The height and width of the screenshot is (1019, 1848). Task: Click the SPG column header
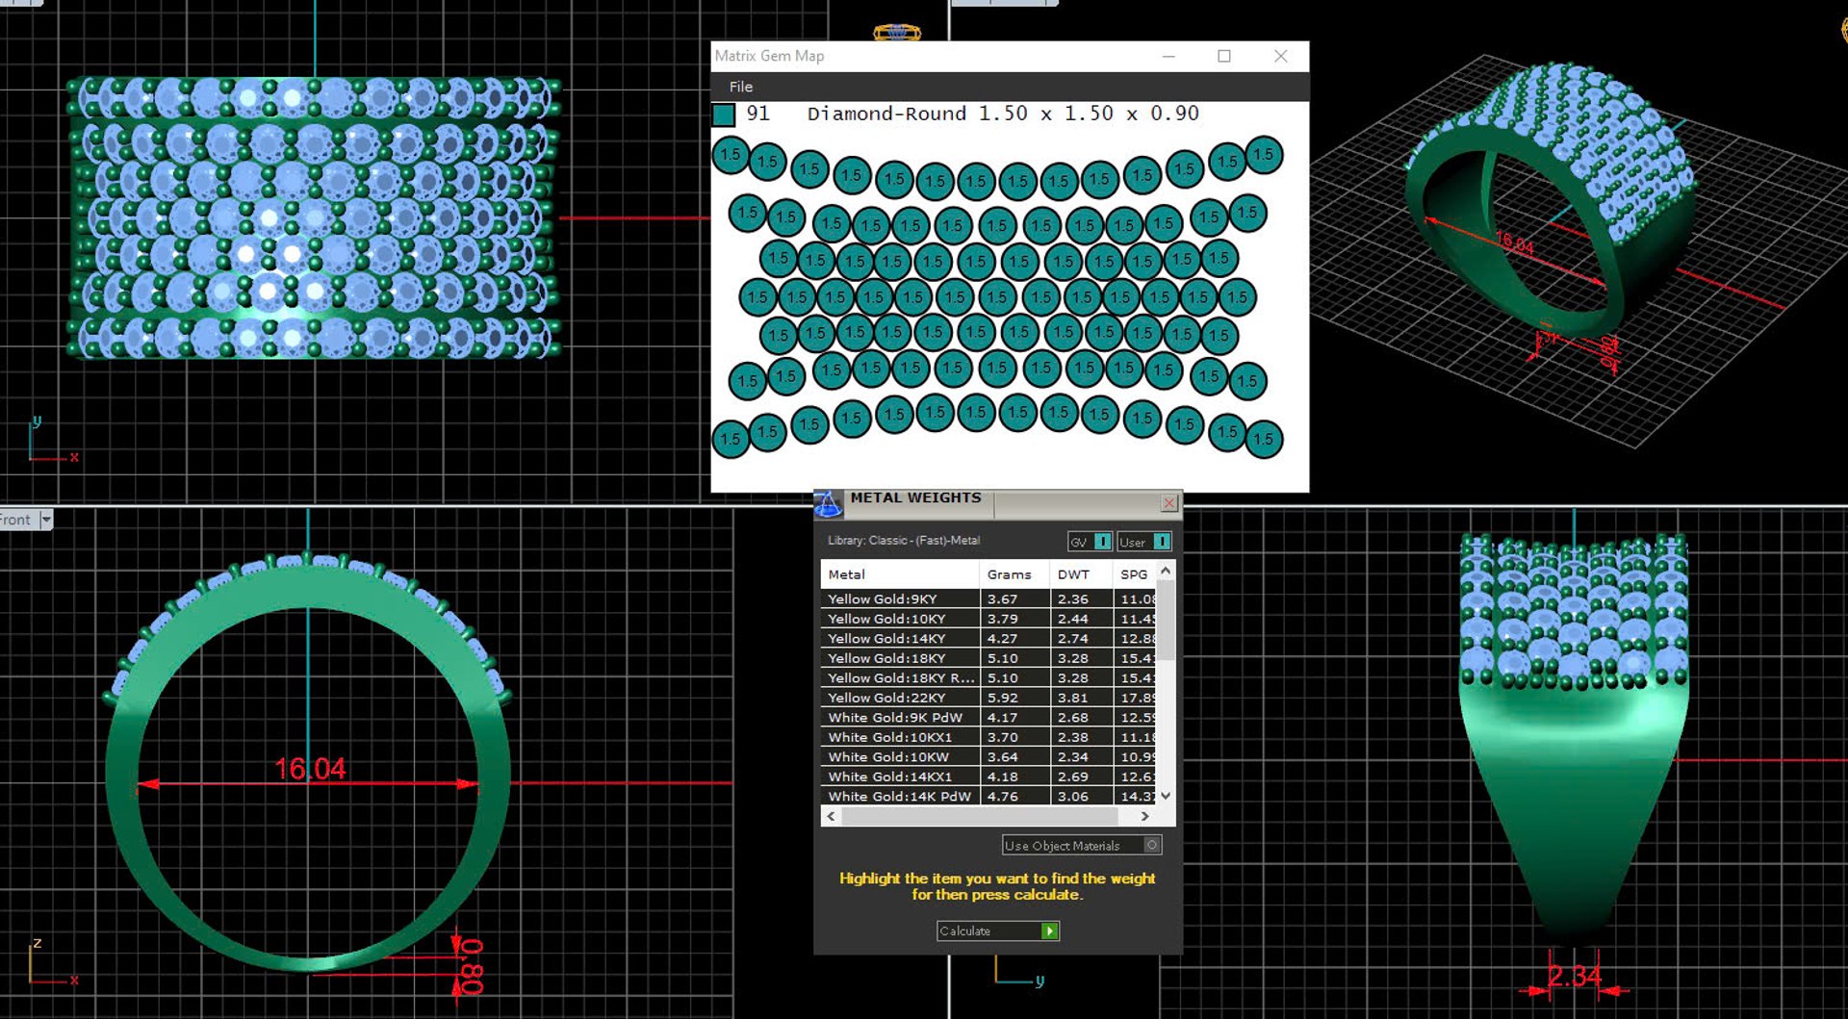1135,574
